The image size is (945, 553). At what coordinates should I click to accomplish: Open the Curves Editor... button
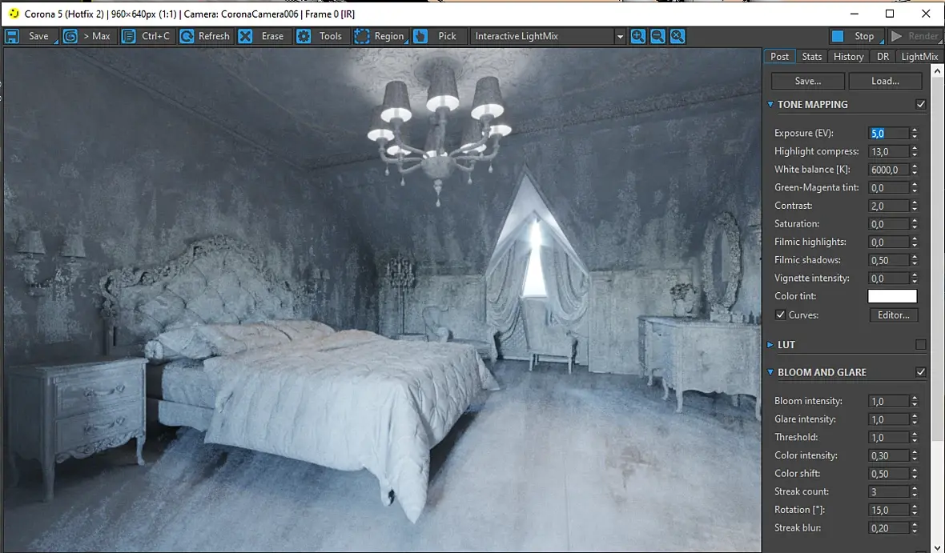894,315
